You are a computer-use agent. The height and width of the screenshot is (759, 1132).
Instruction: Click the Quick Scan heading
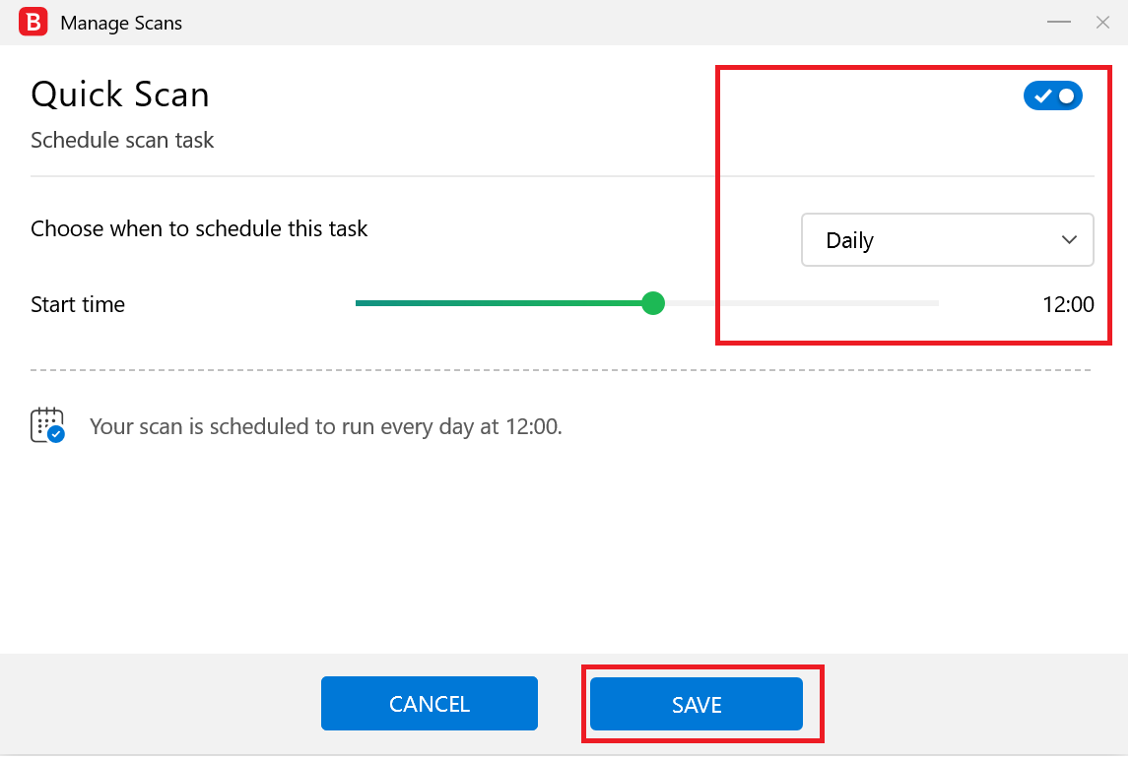pyautogui.click(x=120, y=95)
